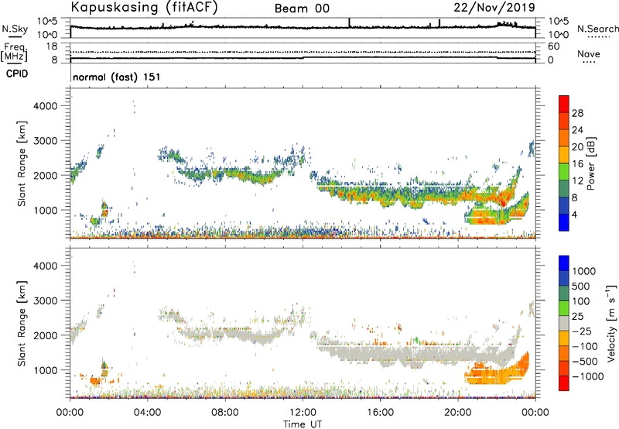Click the '04:00' time axis tick label
This screenshot has height=429, width=619.
coord(148,413)
